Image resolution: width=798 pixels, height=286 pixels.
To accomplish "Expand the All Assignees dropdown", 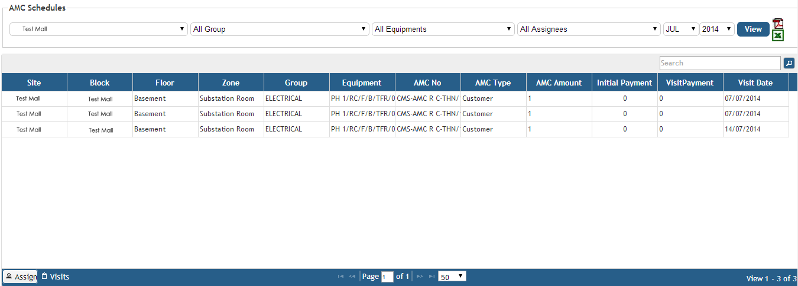I will (589, 29).
